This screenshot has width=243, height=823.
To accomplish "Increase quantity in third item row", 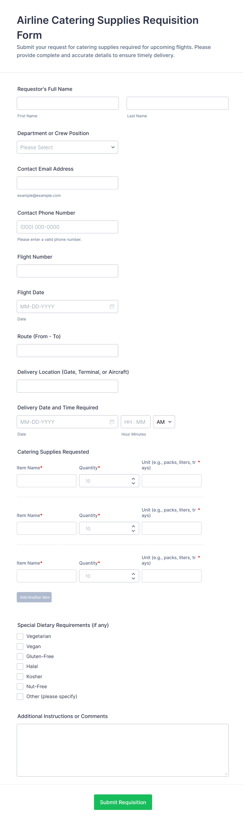I will coord(133,574).
